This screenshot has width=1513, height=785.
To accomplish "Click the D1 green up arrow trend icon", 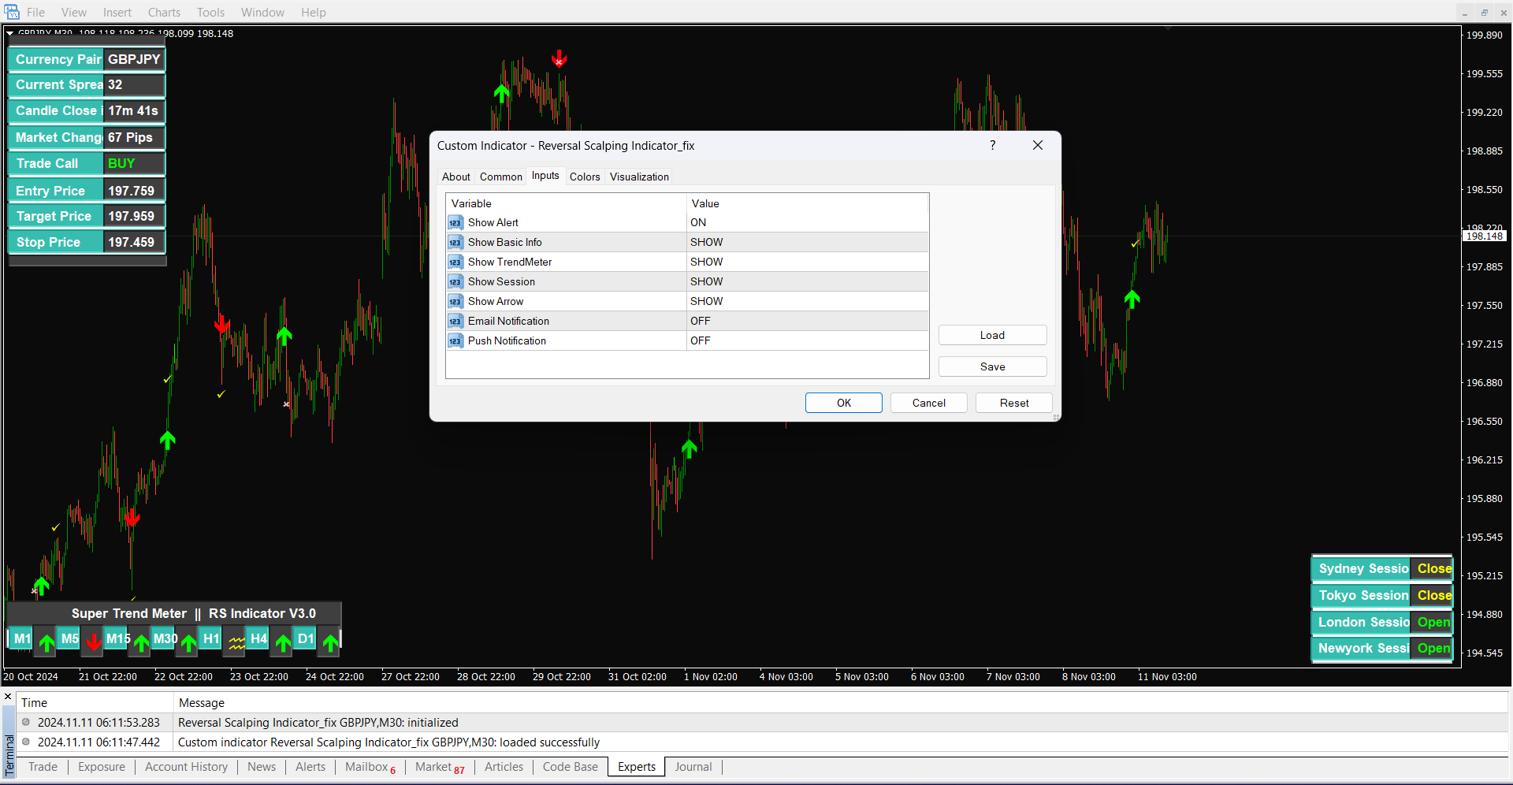I will pyautogui.click(x=331, y=642).
